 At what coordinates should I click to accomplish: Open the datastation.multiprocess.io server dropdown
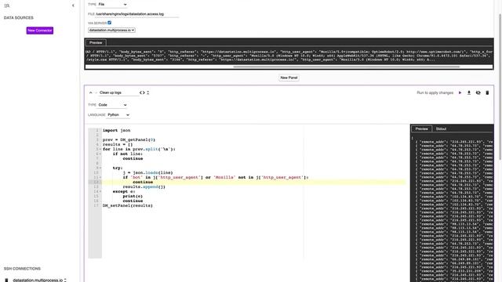click(111, 30)
